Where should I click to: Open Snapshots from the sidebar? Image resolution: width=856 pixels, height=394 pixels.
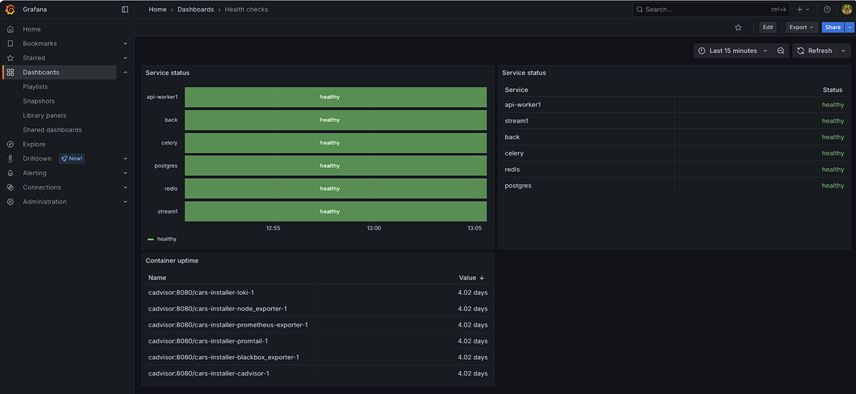coord(38,100)
